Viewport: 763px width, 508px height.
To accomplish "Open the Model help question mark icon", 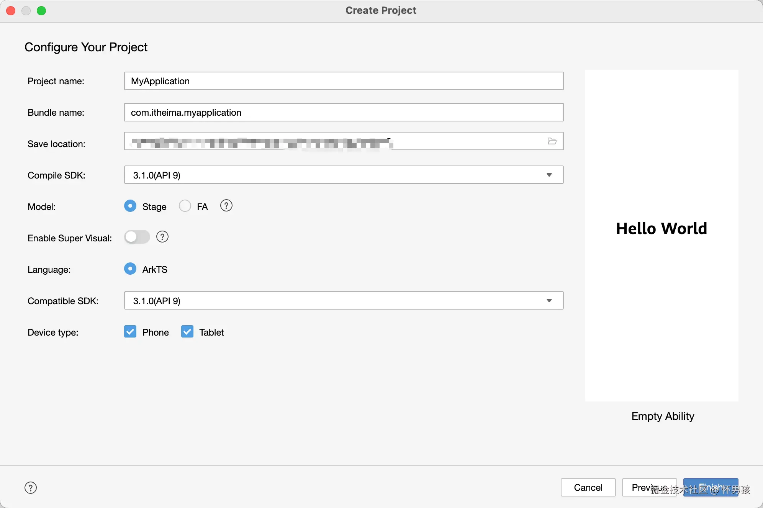I will tap(226, 206).
